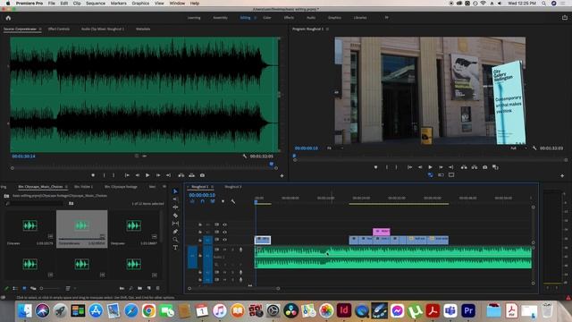The width and height of the screenshot is (572, 322).
Task: Open the Sequence menu
Action: tap(96, 4)
